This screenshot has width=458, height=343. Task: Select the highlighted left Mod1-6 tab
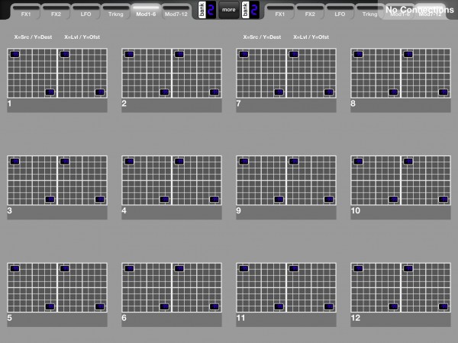[x=146, y=12]
